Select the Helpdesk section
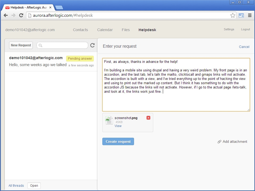The image size is (255, 191). (147, 30)
